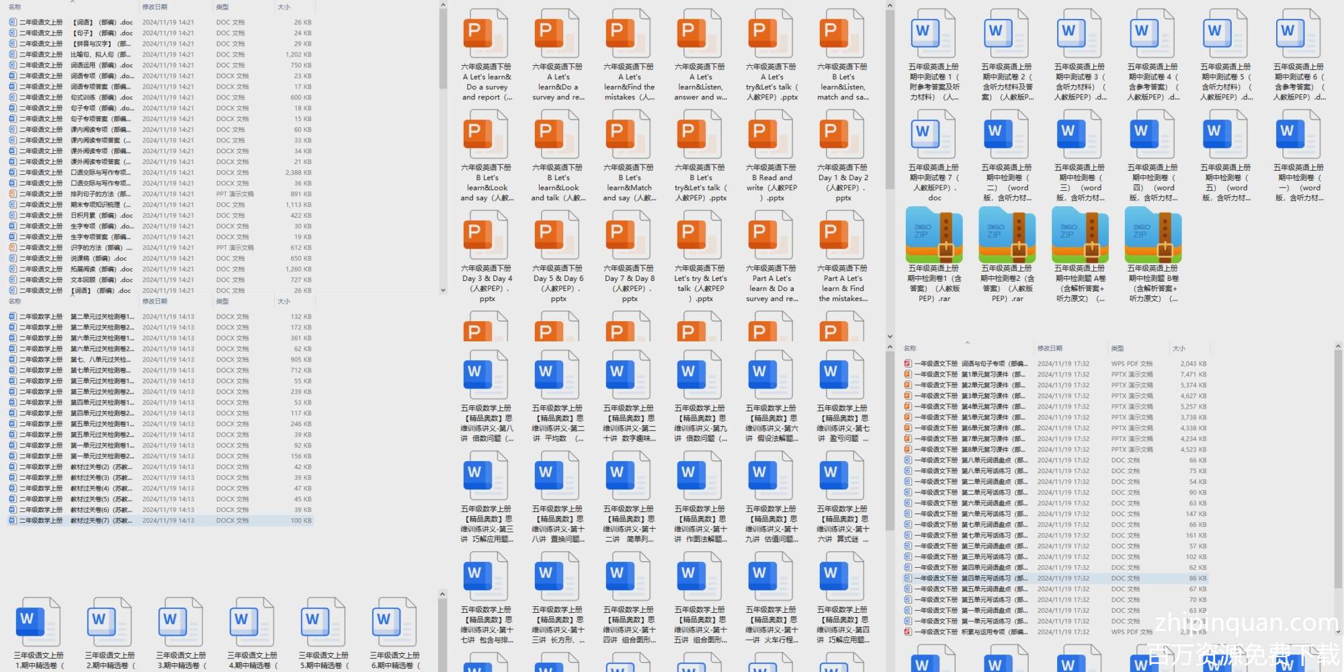Click 大小 column header in top-left list

tap(284, 7)
